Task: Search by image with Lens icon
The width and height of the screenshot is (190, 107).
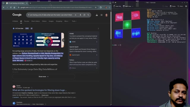Action: 84,15
